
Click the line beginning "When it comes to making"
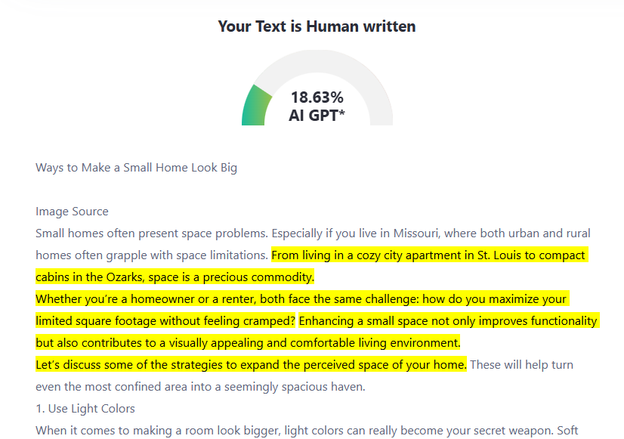point(307,431)
